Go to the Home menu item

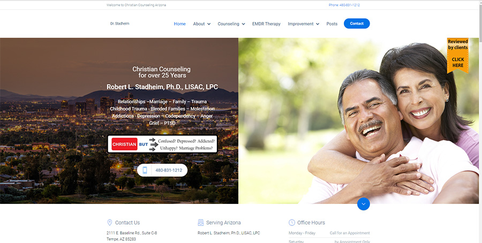[x=180, y=24]
